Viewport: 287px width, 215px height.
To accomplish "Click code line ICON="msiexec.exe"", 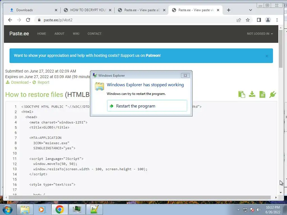I will click(x=51, y=143).
